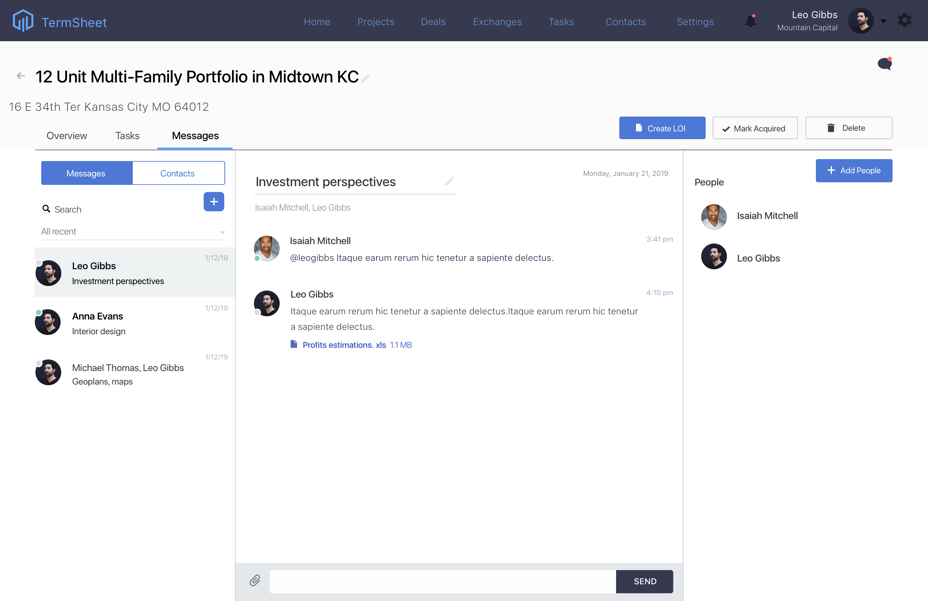Edit project title with pencil icon
Image resolution: width=928 pixels, height=601 pixels.
pos(366,78)
